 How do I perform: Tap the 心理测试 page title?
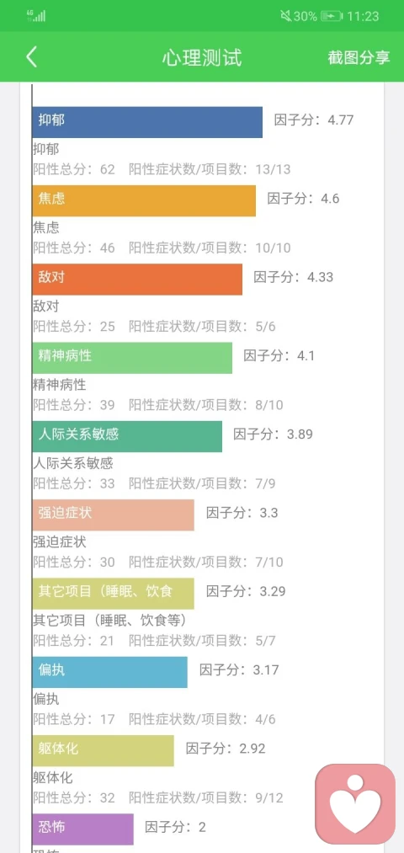(202, 57)
